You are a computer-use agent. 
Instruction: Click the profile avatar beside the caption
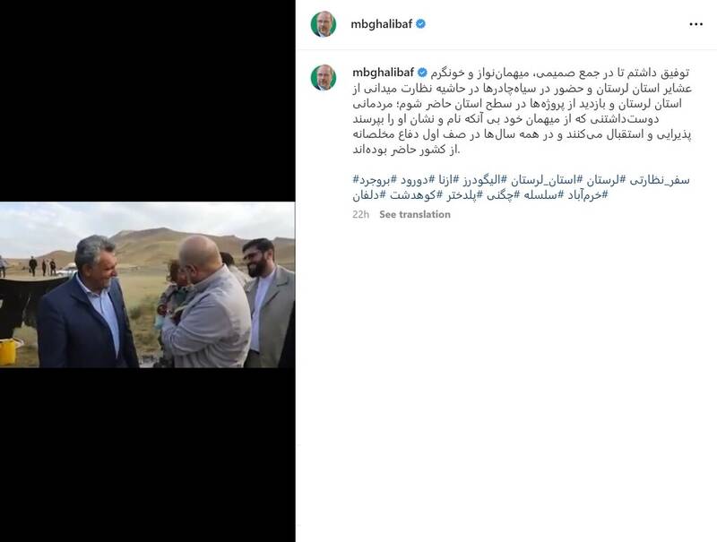click(324, 77)
